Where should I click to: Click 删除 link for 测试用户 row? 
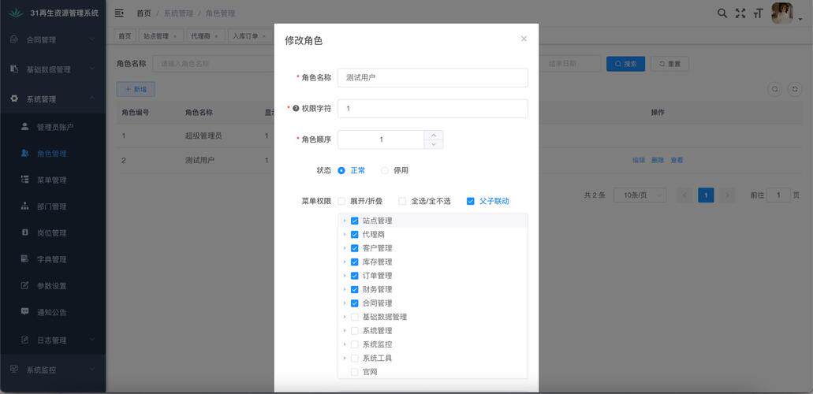658,160
